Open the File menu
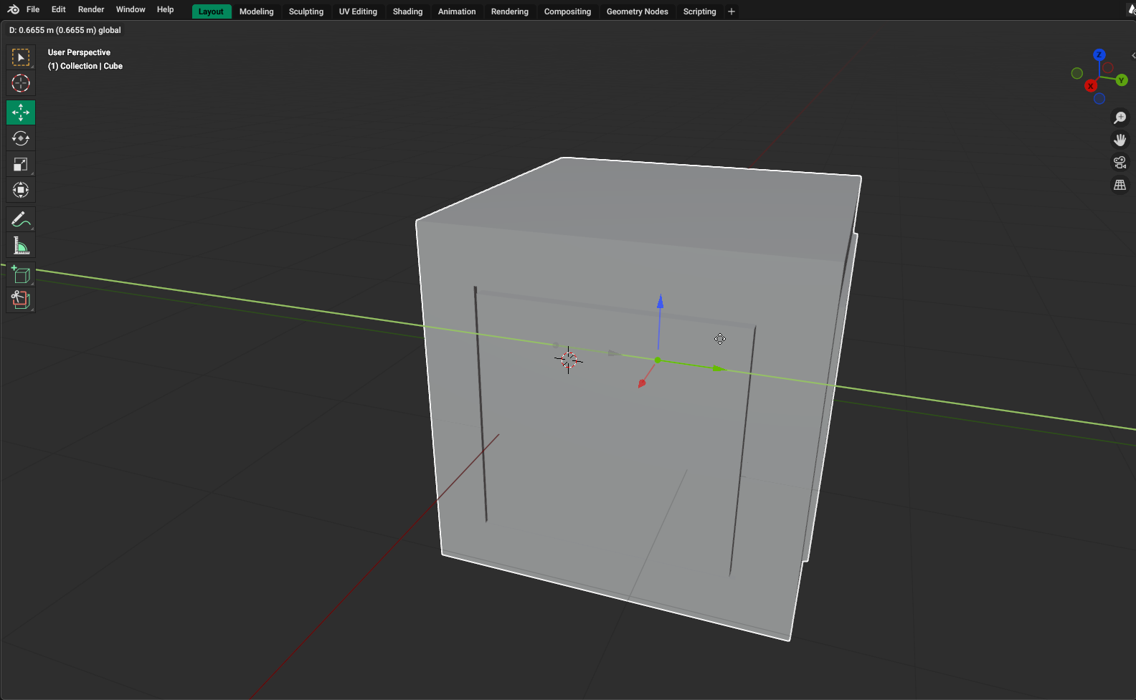The image size is (1136, 700). tap(33, 9)
